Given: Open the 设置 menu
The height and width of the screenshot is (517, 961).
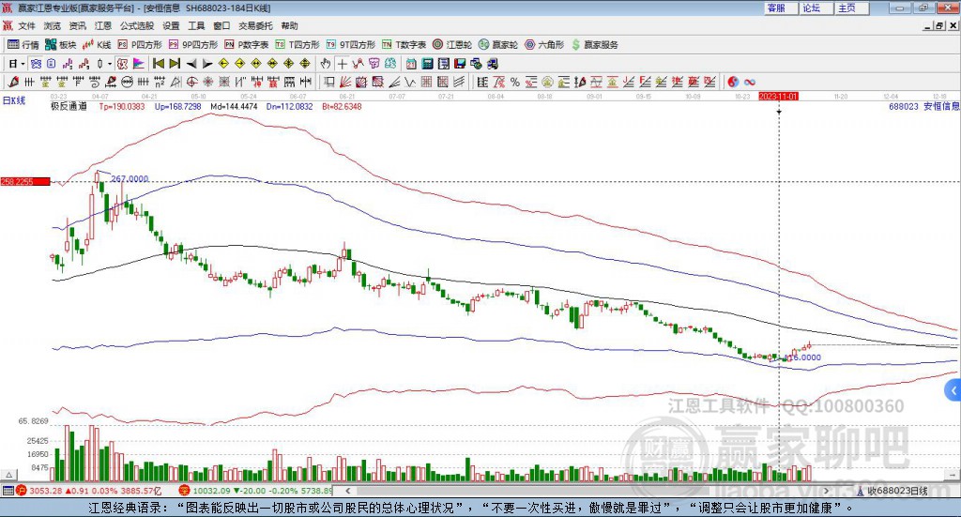Looking at the screenshot, I should [x=171, y=25].
